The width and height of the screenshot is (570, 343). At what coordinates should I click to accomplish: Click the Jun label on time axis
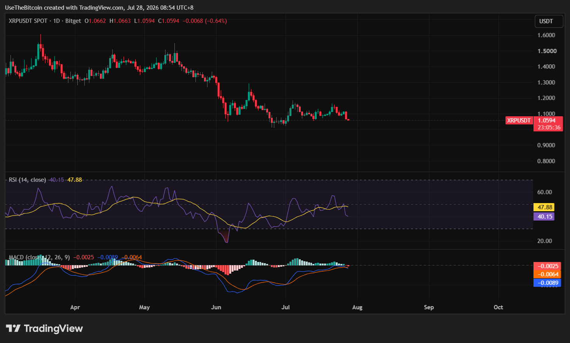pyautogui.click(x=216, y=307)
